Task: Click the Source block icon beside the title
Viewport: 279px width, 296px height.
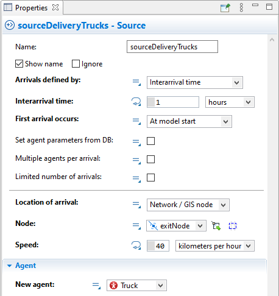Action: point(10,26)
